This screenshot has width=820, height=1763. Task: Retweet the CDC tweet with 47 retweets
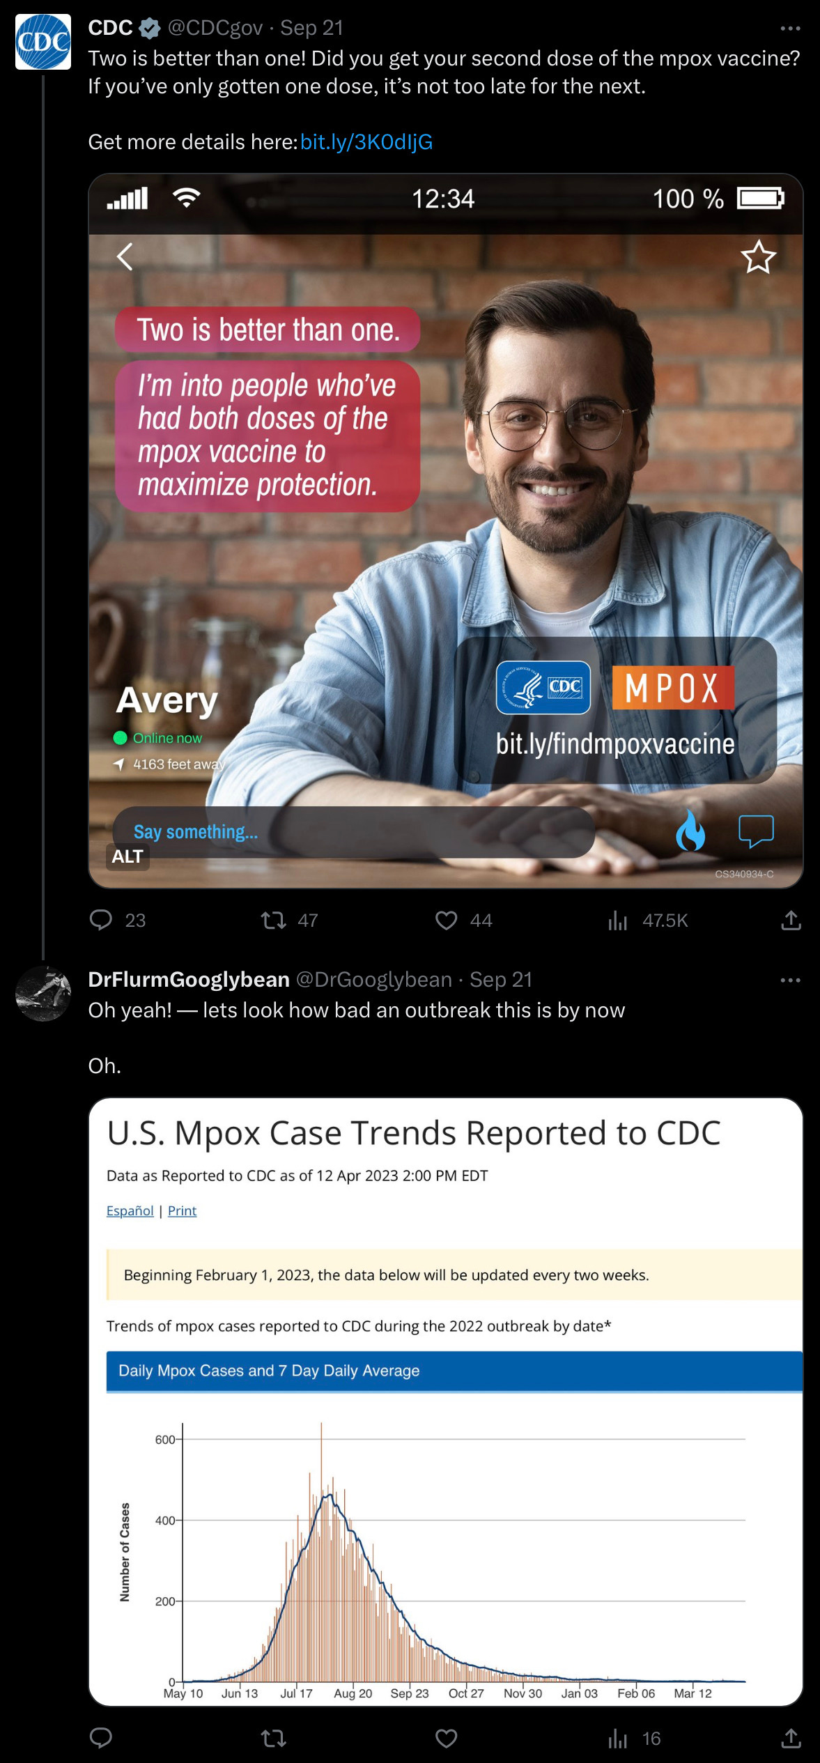[274, 921]
